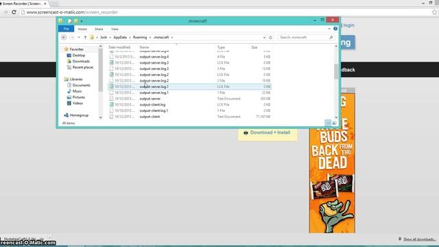Expand the chevron between Josh and AppData
The width and height of the screenshot is (439, 247).
click(110, 37)
